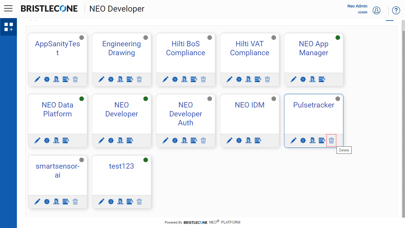Open settings gear for NEO Developer Auth

[175, 140]
